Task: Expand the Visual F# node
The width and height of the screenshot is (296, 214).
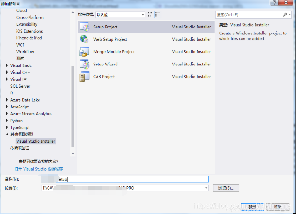Action: (7, 79)
